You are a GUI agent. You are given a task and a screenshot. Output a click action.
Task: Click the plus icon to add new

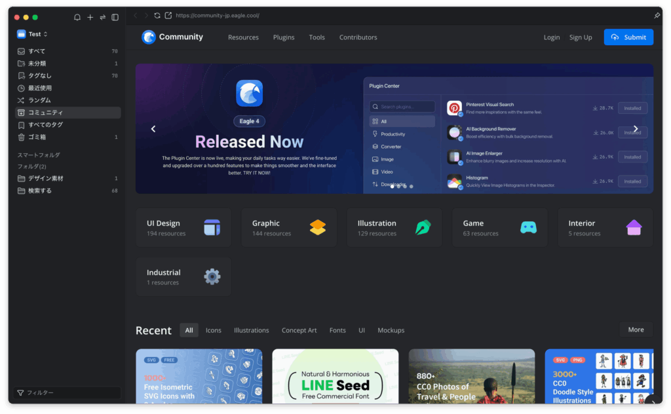coord(90,17)
